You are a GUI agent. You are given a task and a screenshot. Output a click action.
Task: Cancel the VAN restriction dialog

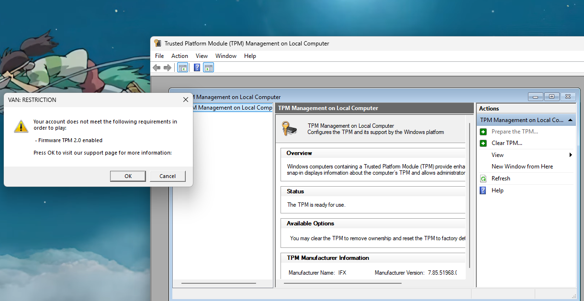[168, 176]
